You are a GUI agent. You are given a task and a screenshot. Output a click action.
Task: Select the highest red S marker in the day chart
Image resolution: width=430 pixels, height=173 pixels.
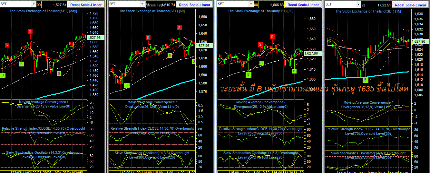[x=30, y=31]
